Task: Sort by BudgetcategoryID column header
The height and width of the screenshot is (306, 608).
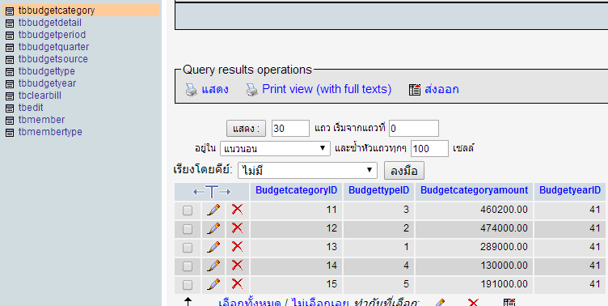Action: [x=296, y=190]
